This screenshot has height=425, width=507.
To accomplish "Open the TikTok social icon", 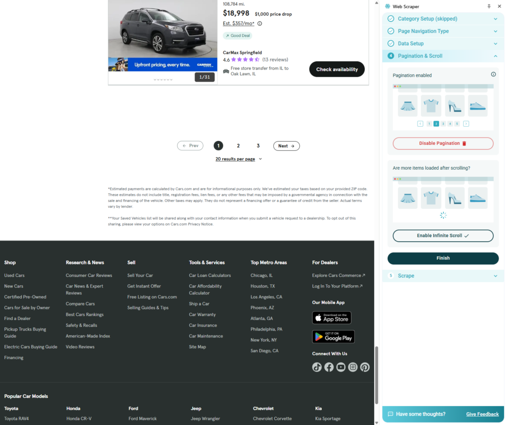I will point(317,367).
